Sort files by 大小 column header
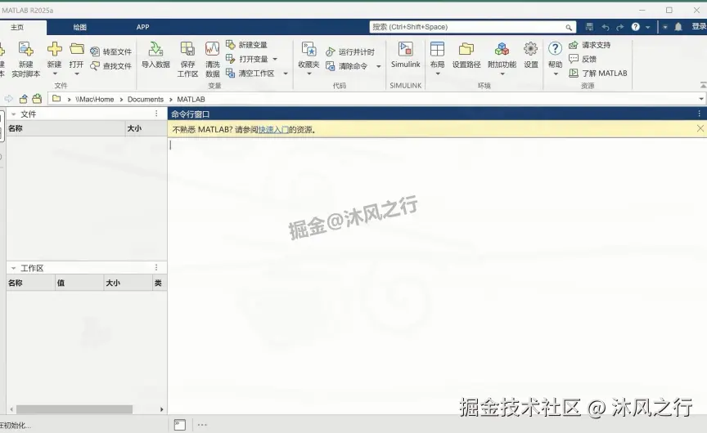Screen dimensions: 707x433 (x=146, y=128)
